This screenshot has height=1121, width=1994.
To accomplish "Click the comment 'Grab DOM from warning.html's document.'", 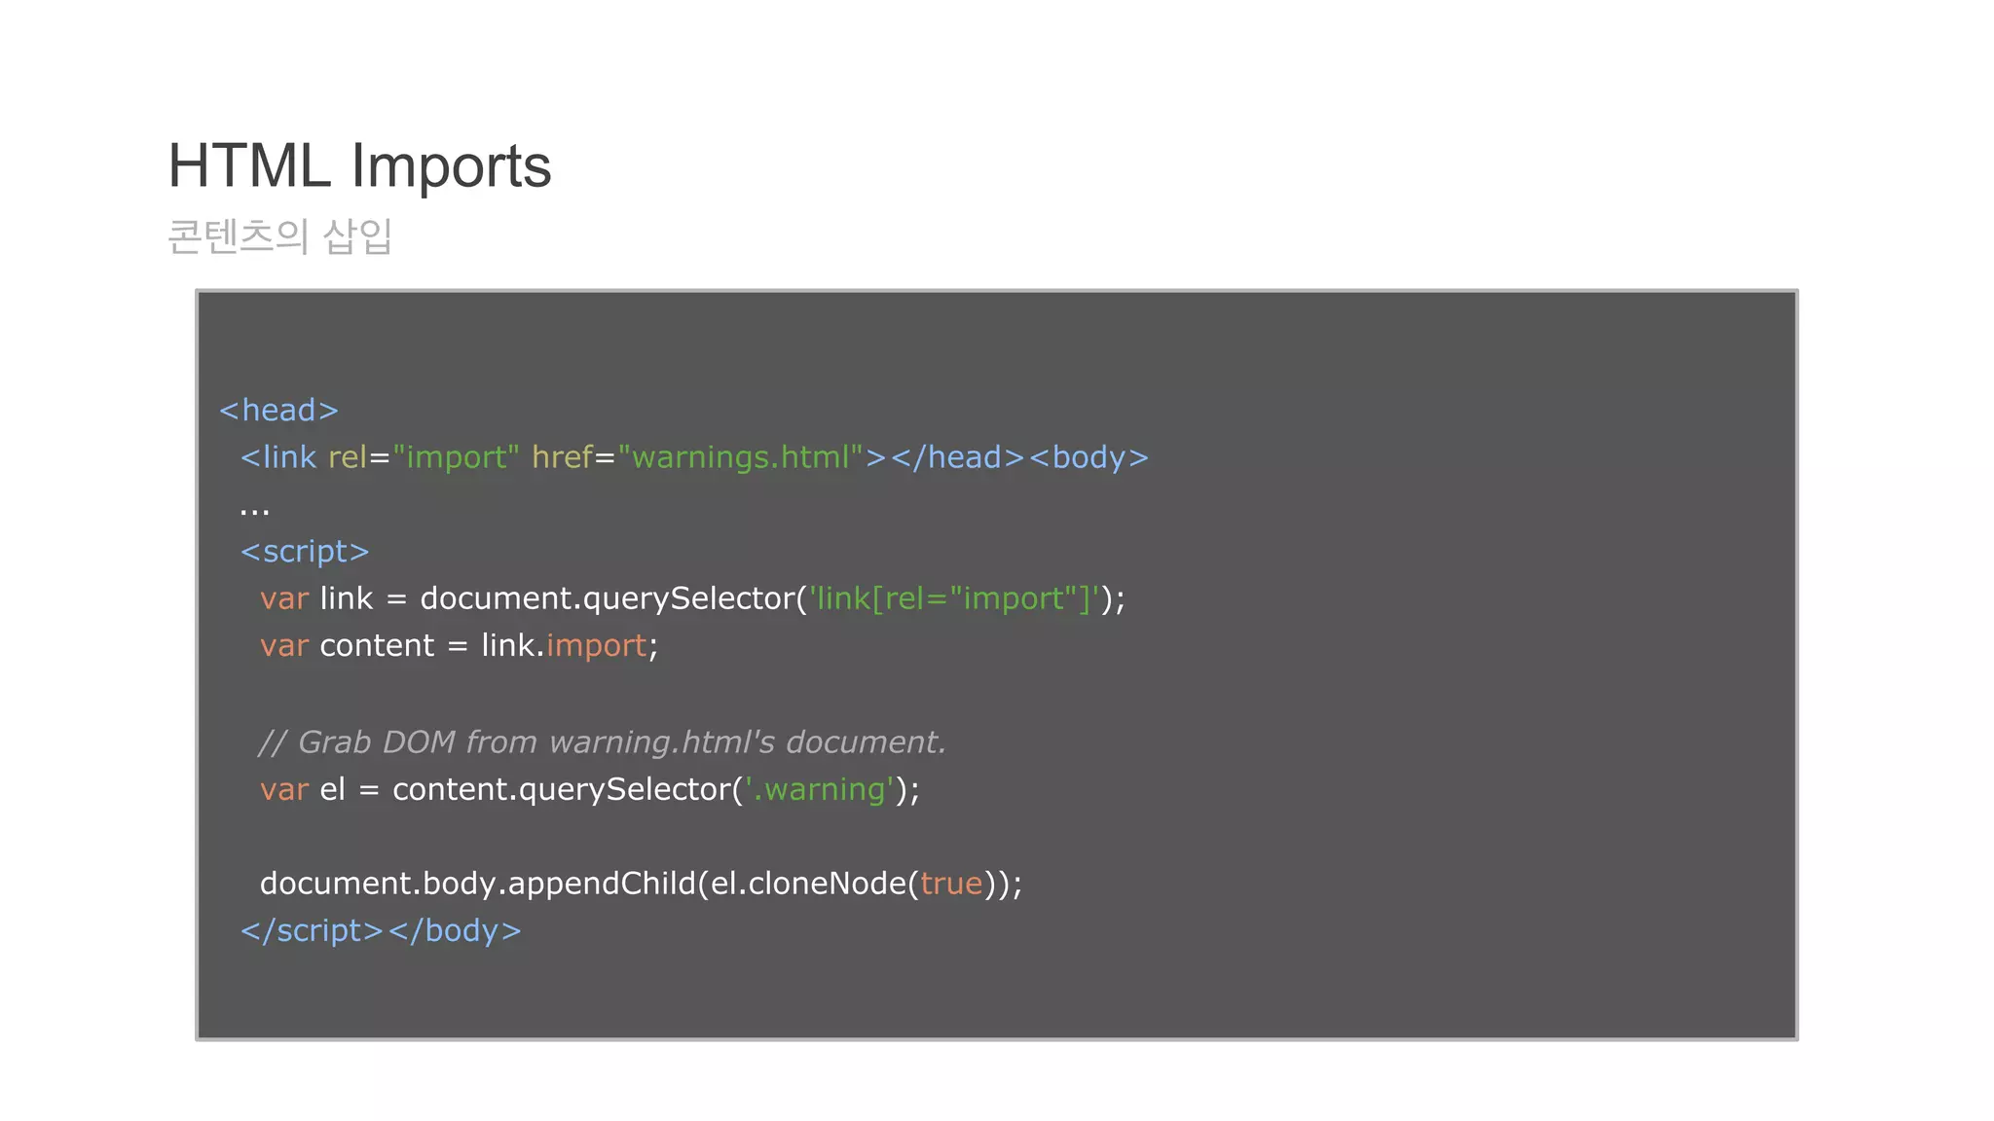I will (x=602, y=741).
